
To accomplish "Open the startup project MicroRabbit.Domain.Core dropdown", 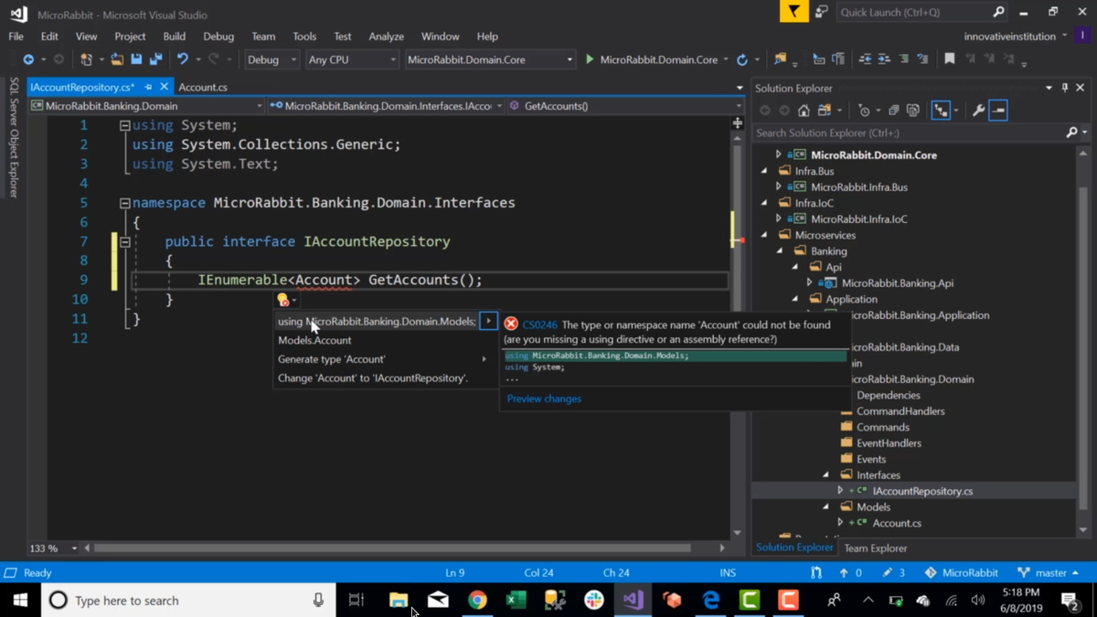I will [490, 59].
